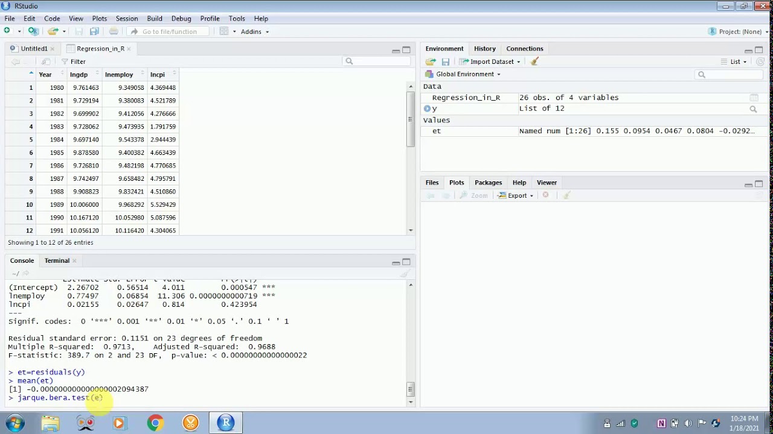Click the clock in system tray

(x=744, y=423)
